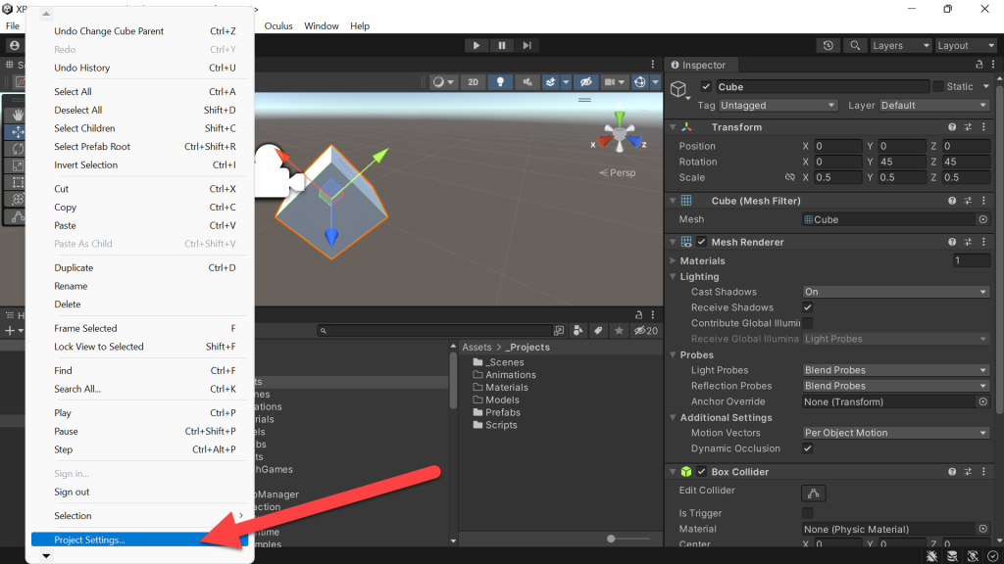The width and height of the screenshot is (1004, 564).
Task: Toggle the Cube object active checkbox
Action: 706,86
